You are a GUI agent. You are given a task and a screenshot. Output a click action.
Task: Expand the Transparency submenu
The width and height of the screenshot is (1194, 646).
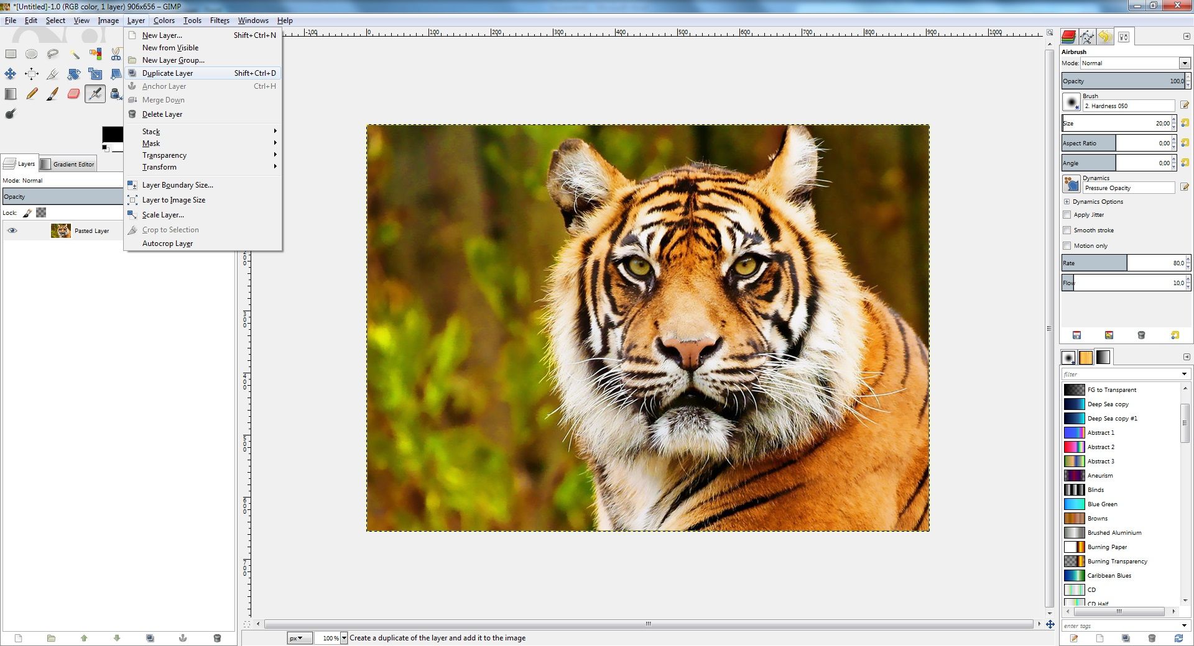tap(164, 155)
